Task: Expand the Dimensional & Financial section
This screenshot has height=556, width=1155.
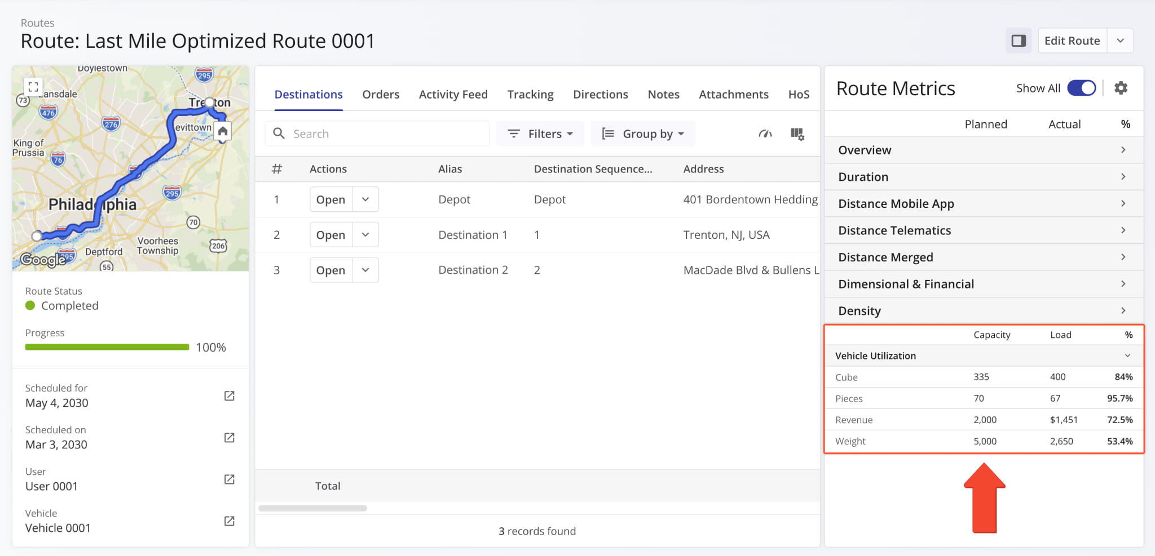Action: point(984,284)
